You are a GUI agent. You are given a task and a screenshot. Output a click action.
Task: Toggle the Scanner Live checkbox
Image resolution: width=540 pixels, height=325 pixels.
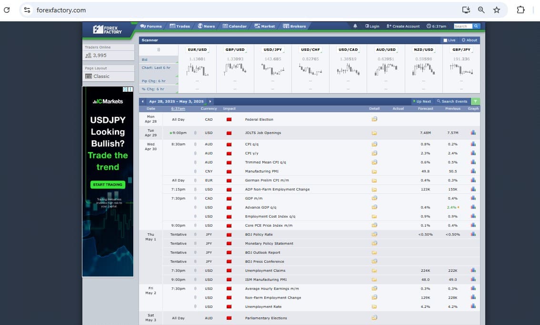(x=445, y=40)
